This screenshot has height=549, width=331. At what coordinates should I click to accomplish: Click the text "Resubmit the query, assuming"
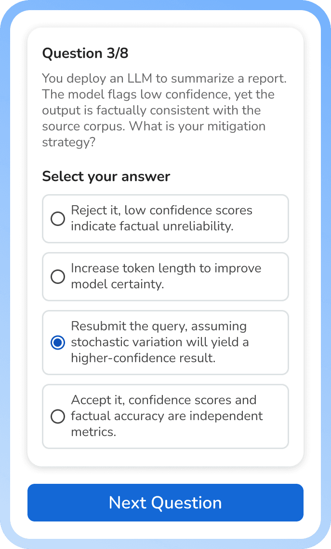[x=159, y=326]
